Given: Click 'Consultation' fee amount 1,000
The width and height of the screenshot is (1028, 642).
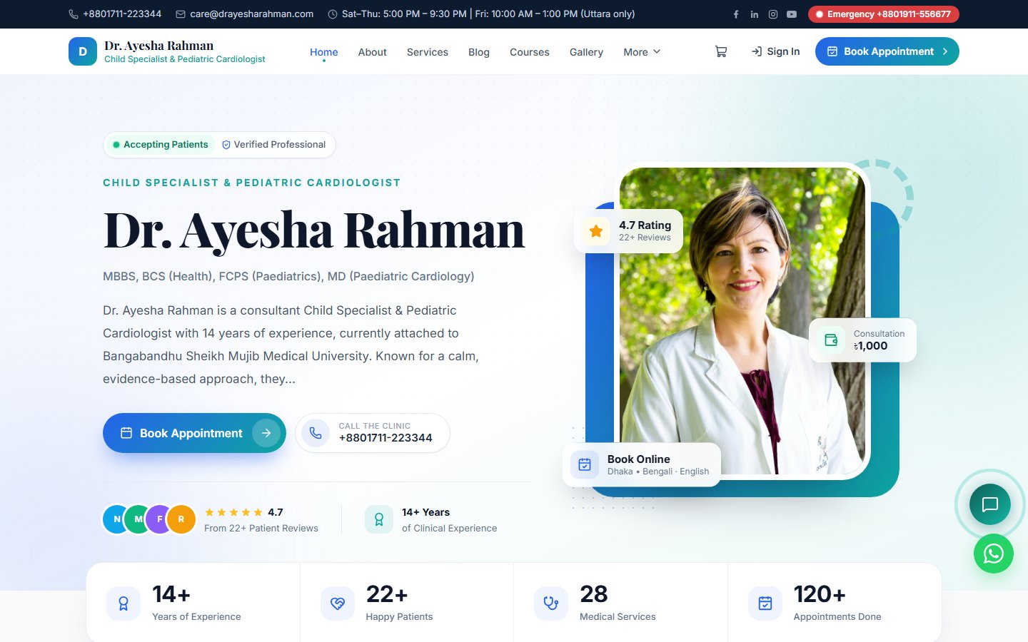Looking at the screenshot, I should pos(871,346).
